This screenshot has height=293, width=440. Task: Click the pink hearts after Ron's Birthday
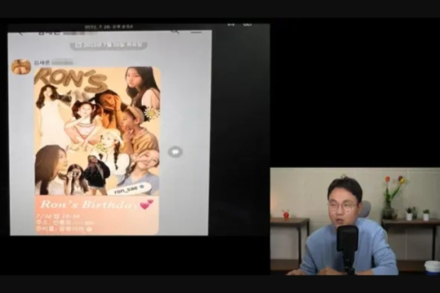[147, 205]
